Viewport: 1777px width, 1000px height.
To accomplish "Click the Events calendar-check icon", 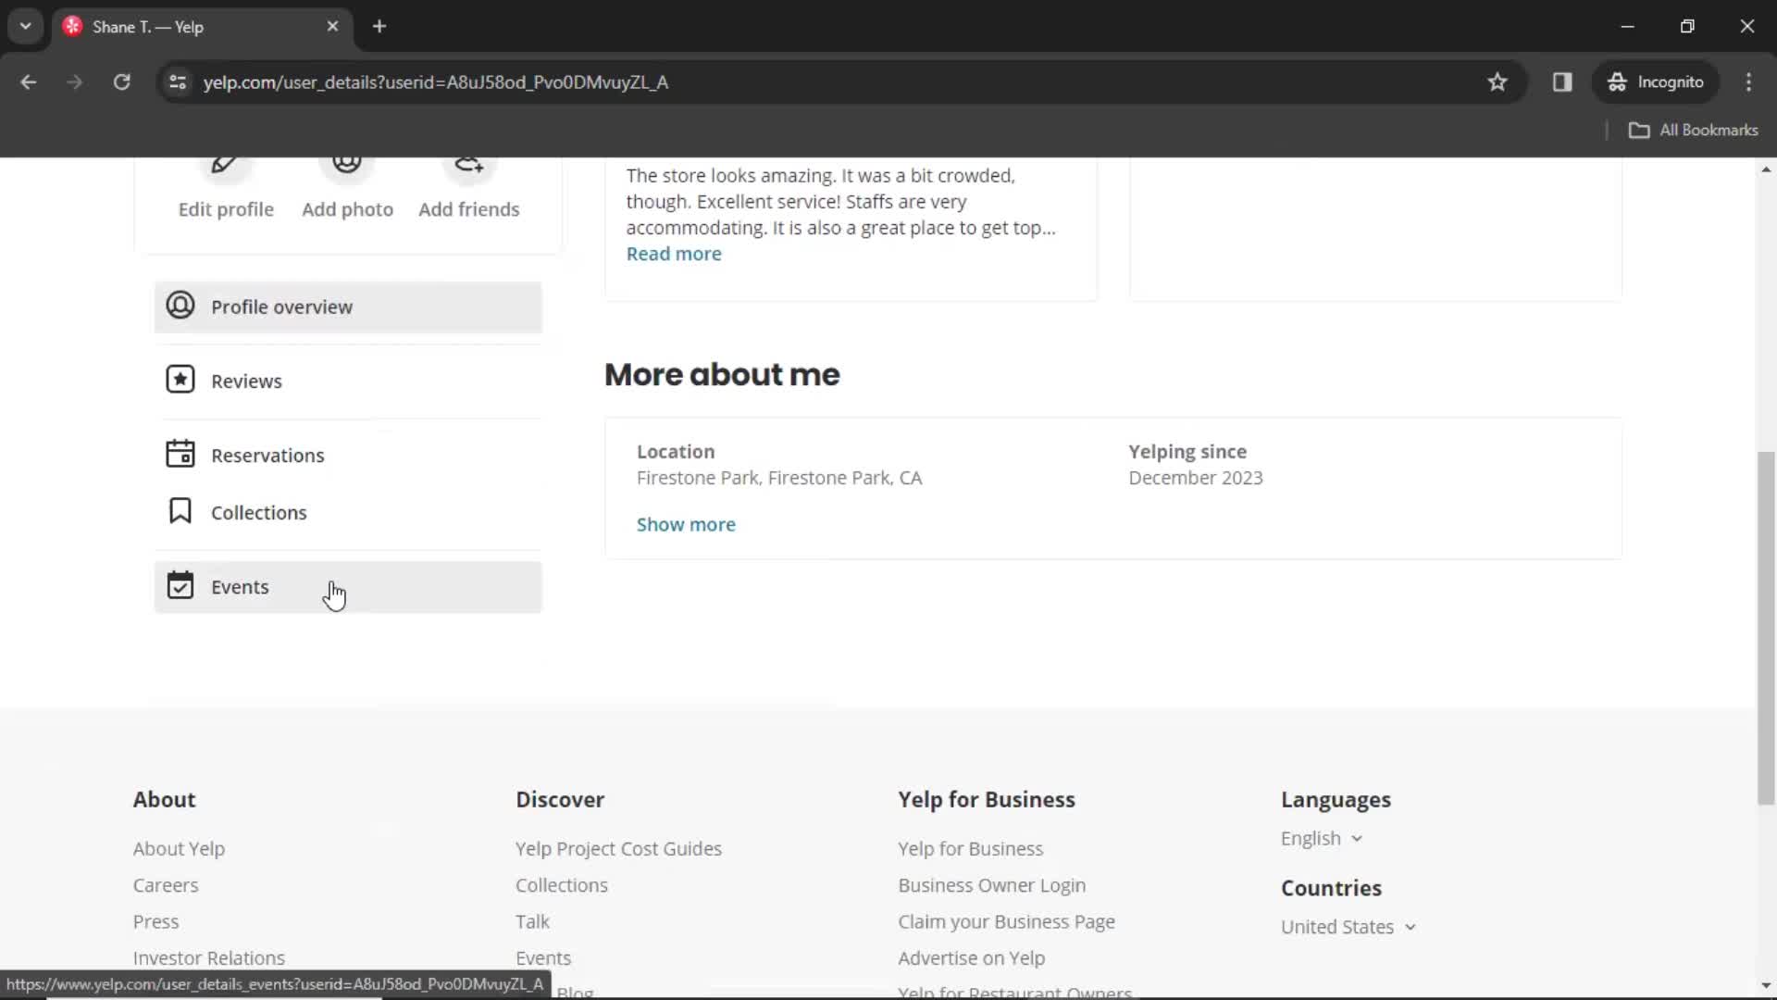I will click(180, 585).
